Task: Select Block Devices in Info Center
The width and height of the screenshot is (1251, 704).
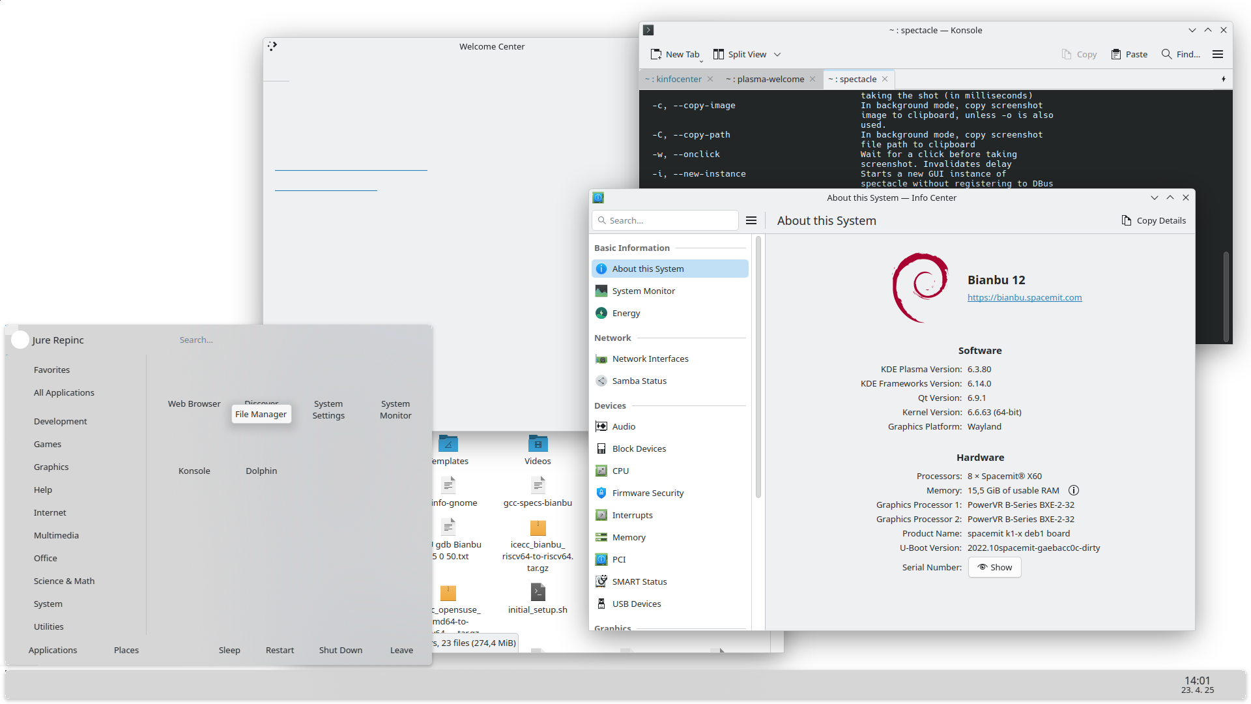Action: point(670,448)
